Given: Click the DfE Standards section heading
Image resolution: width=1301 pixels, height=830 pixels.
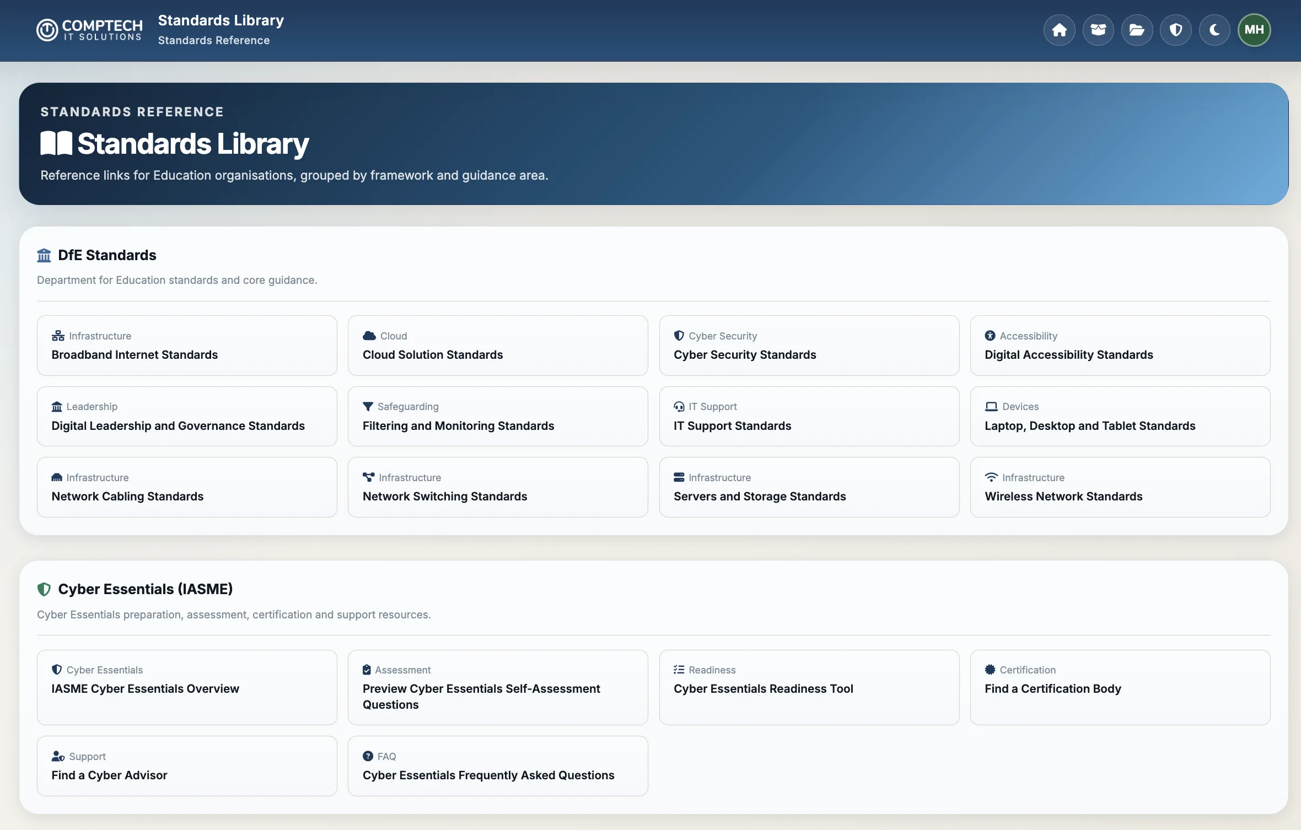Looking at the screenshot, I should tap(107, 255).
